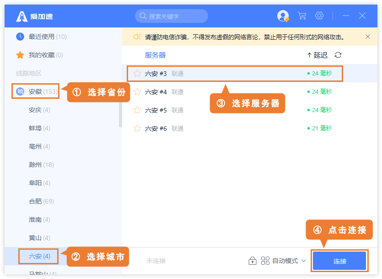Click the 我的收藏 star icon
The image size is (382, 279).
20,55
